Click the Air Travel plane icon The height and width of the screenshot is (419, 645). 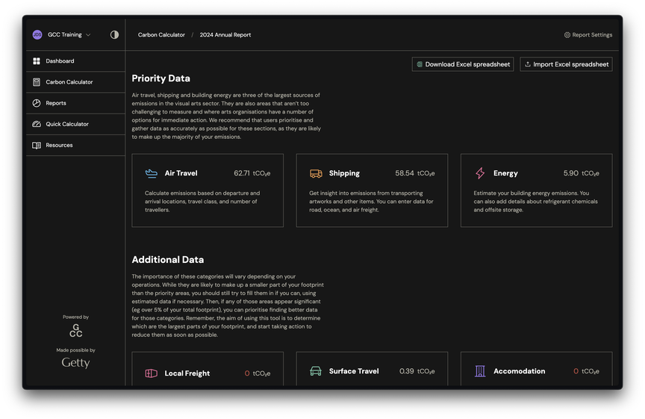pos(152,173)
